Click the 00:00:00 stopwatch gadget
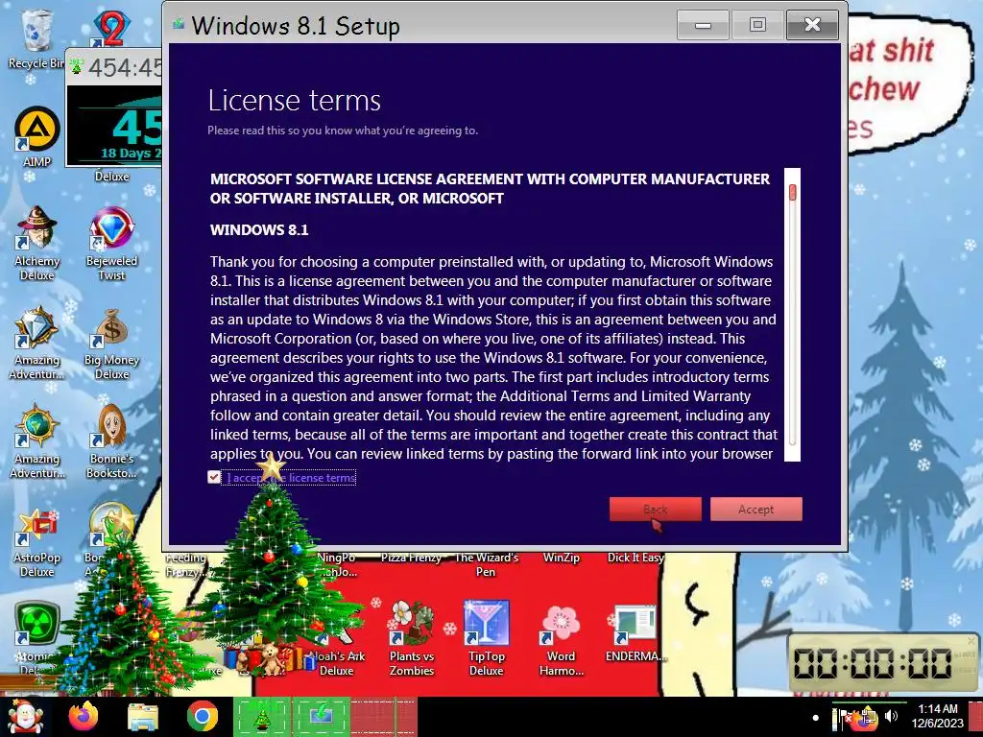Viewport: 983px width, 737px height. point(883,663)
